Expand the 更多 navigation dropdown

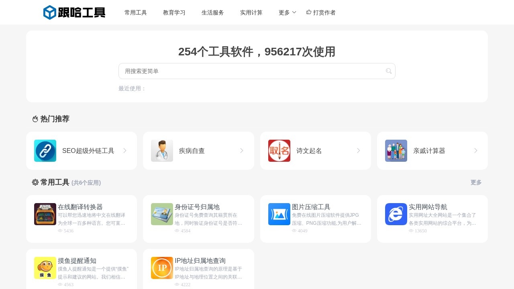[x=287, y=12]
